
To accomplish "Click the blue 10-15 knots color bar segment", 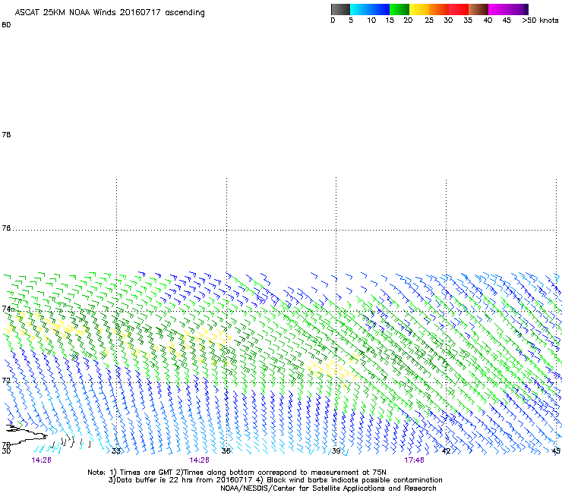I will [380, 9].
